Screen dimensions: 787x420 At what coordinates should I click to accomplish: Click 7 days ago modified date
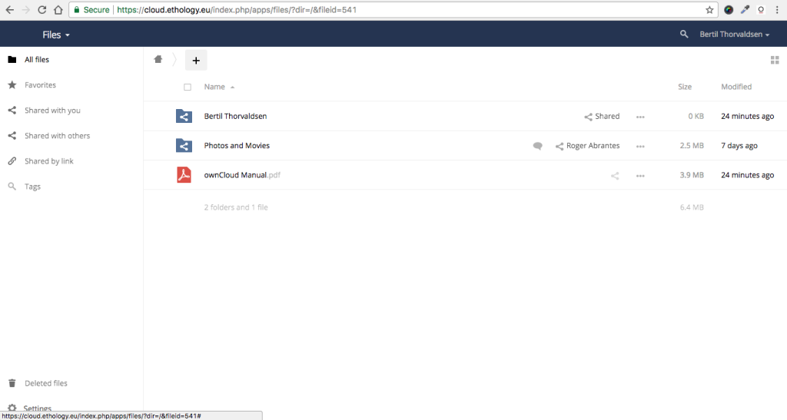click(739, 145)
